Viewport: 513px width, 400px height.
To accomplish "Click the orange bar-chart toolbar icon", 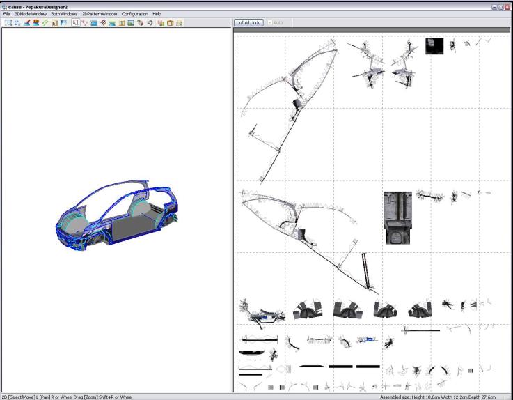I will click(161, 22).
